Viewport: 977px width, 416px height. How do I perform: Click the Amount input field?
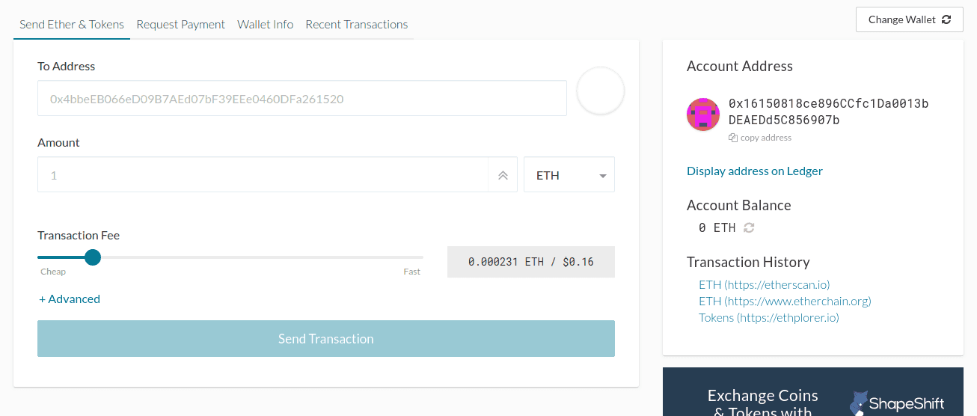point(263,174)
